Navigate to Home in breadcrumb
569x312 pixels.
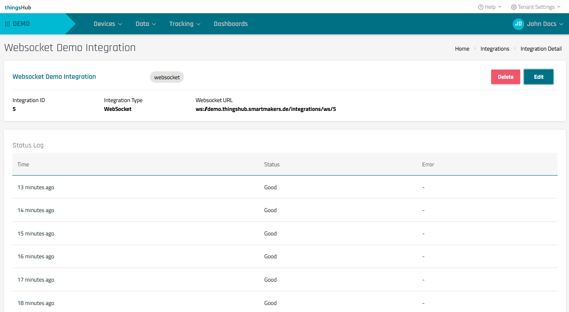pyautogui.click(x=462, y=49)
